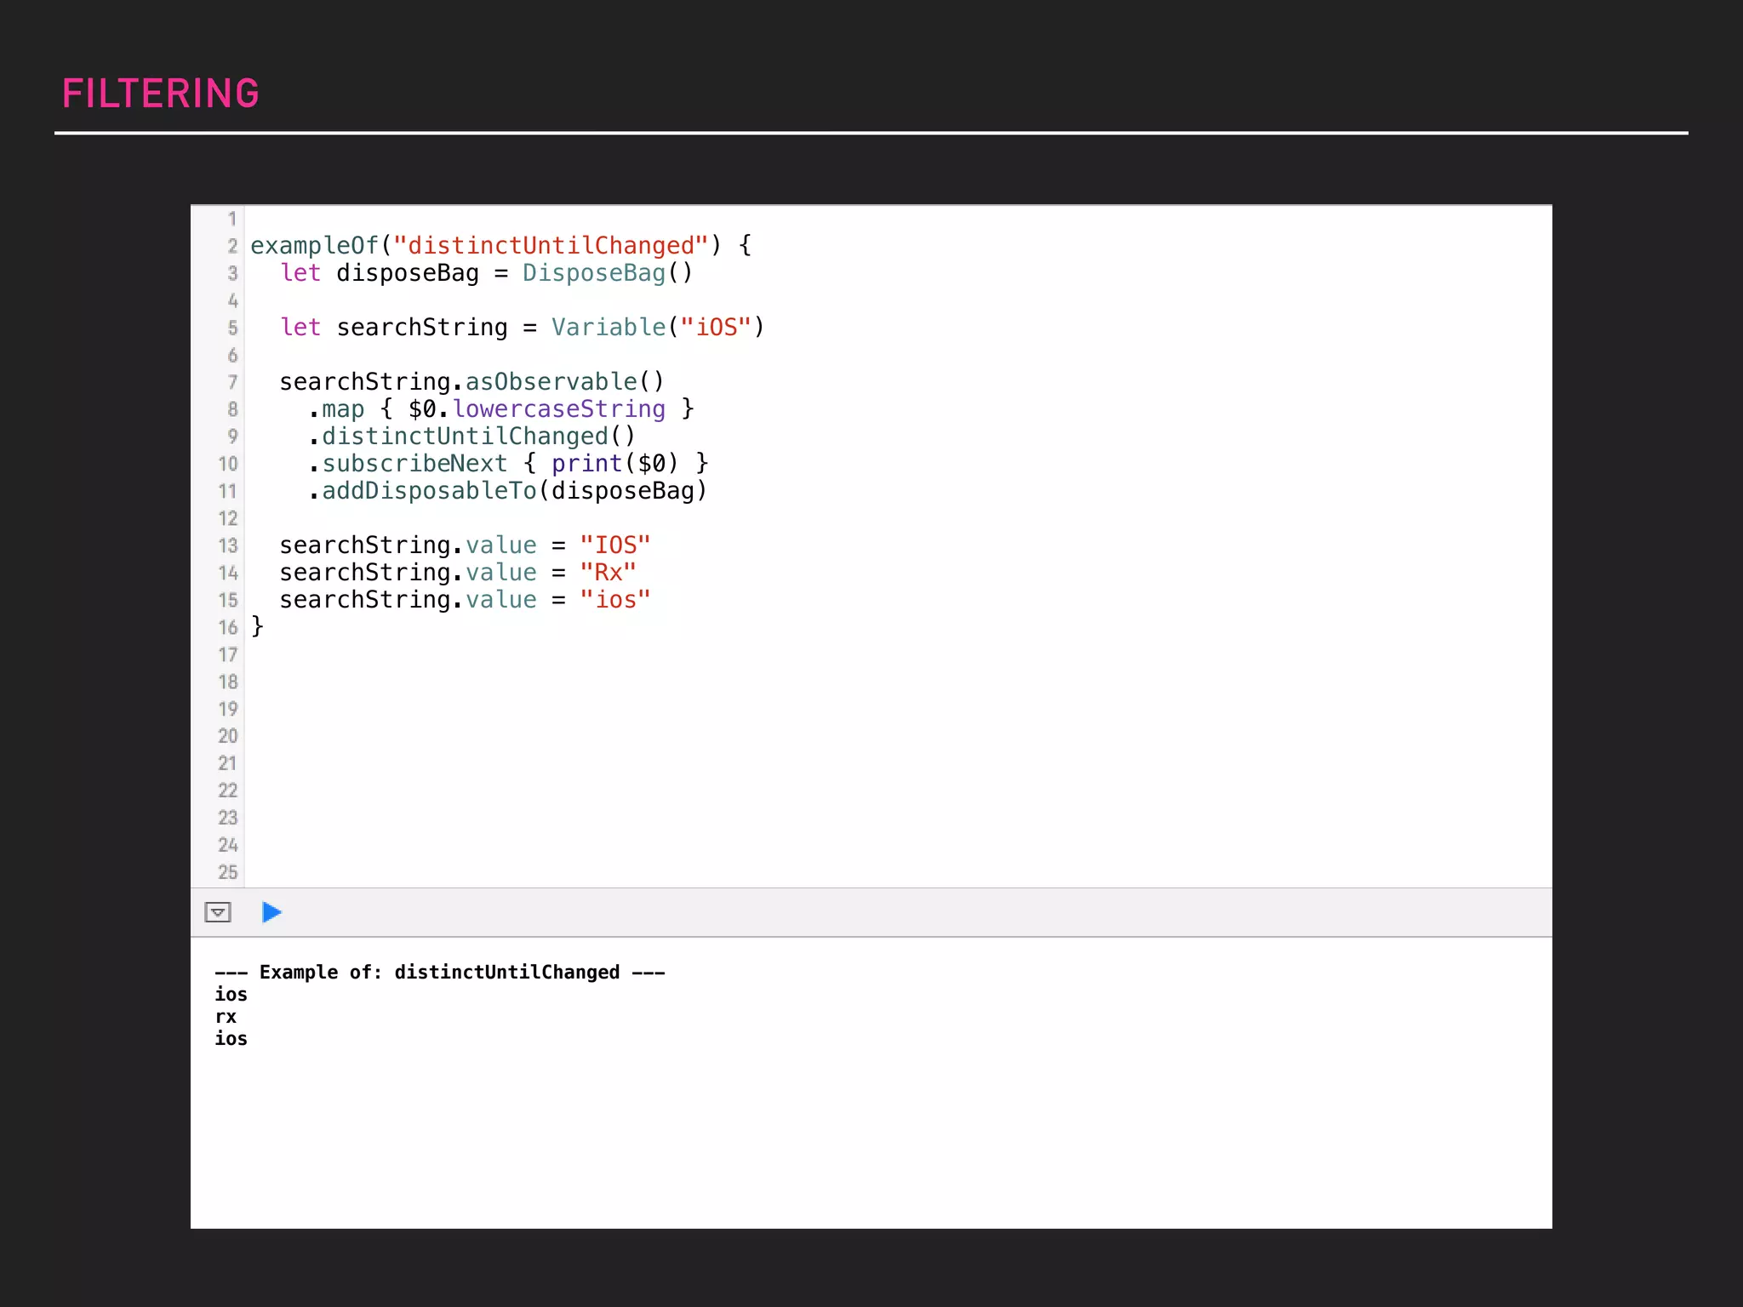This screenshot has width=1743, height=1307.
Task: Click line number 25 in gutter
Action: (227, 872)
